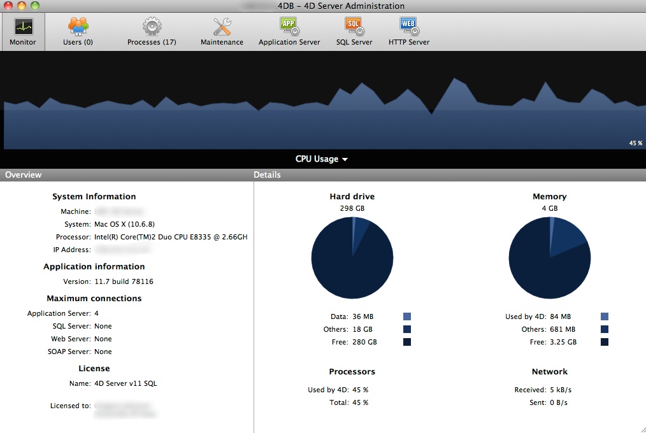Viewport: 646px width, 433px height.
Task: Click the Used by 4D memory swatch
Action: (605, 316)
